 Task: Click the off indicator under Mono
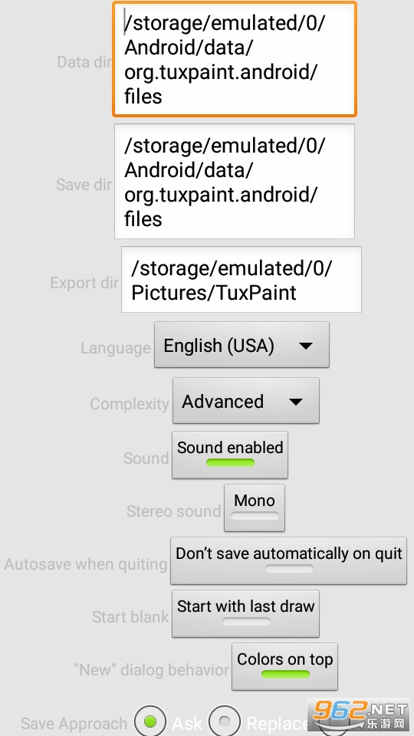(x=255, y=515)
